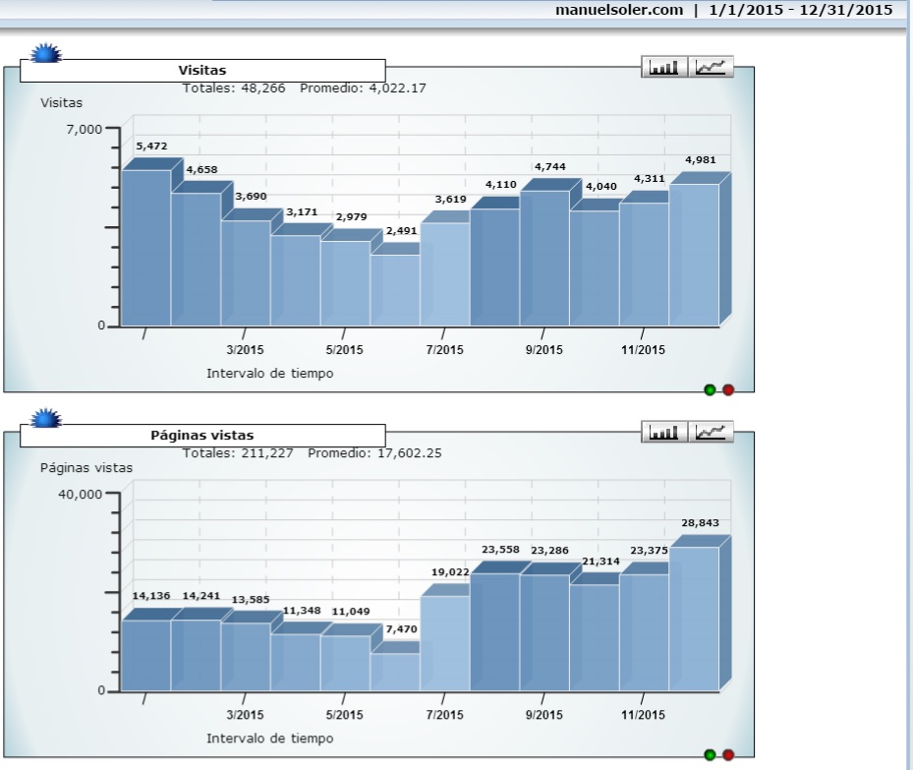Click the blue burst icon above Visitas
This screenshot has height=770, width=913.
coord(46,53)
